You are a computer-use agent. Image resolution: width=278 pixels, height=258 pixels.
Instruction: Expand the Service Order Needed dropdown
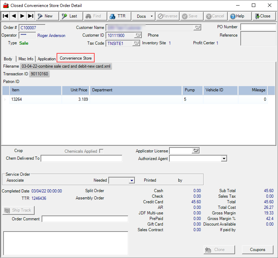click(x=132, y=180)
